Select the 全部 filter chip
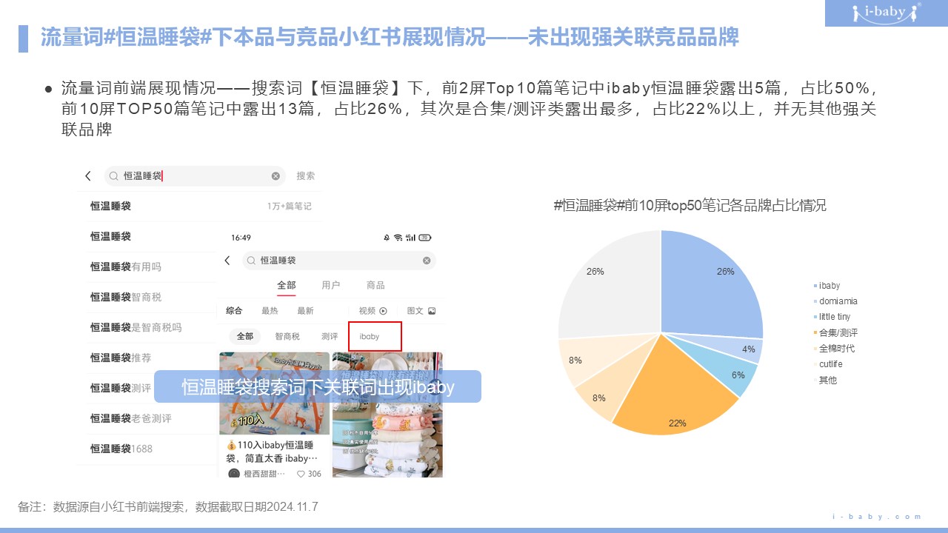This screenshot has width=948, height=533. click(244, 336)
